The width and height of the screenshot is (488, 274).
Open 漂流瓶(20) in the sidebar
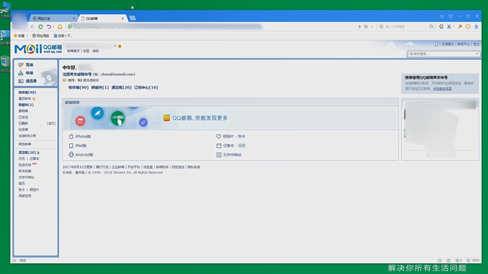[x=27, y=152]
